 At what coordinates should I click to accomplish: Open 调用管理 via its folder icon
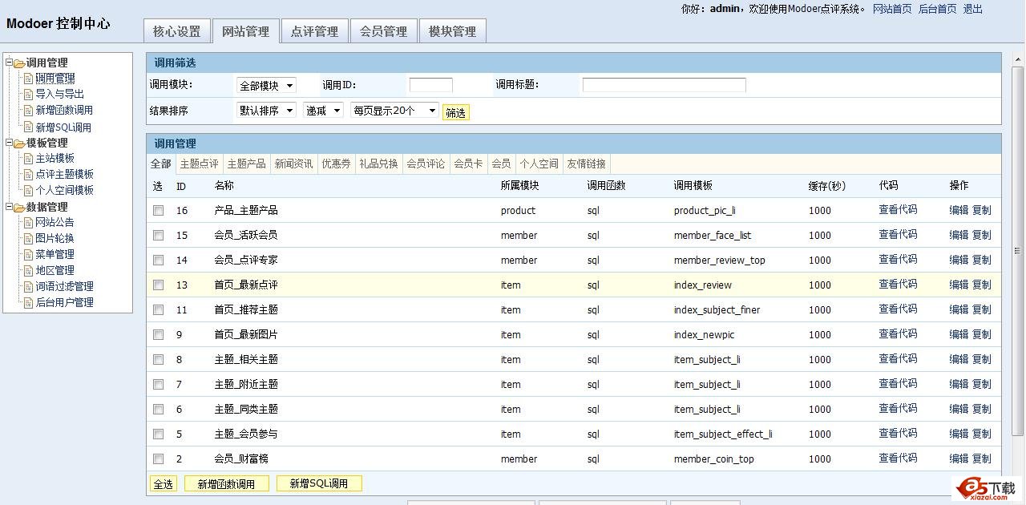[20, 62]
